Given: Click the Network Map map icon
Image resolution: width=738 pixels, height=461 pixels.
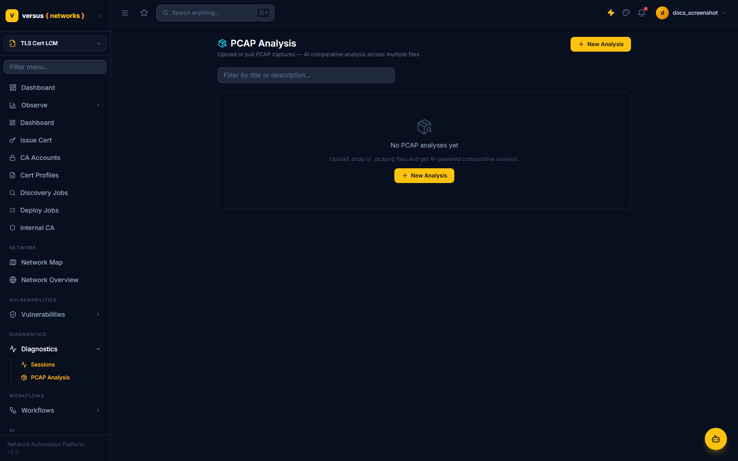Looking at the screenshot, I should pyautogui.click(x=13, y=262).
